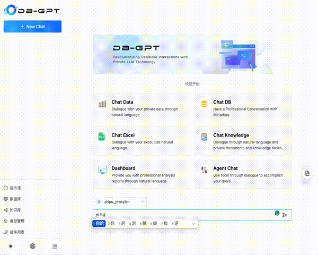
Task: Click the floating document icon at right edge
Action: [x=307, y=173]
